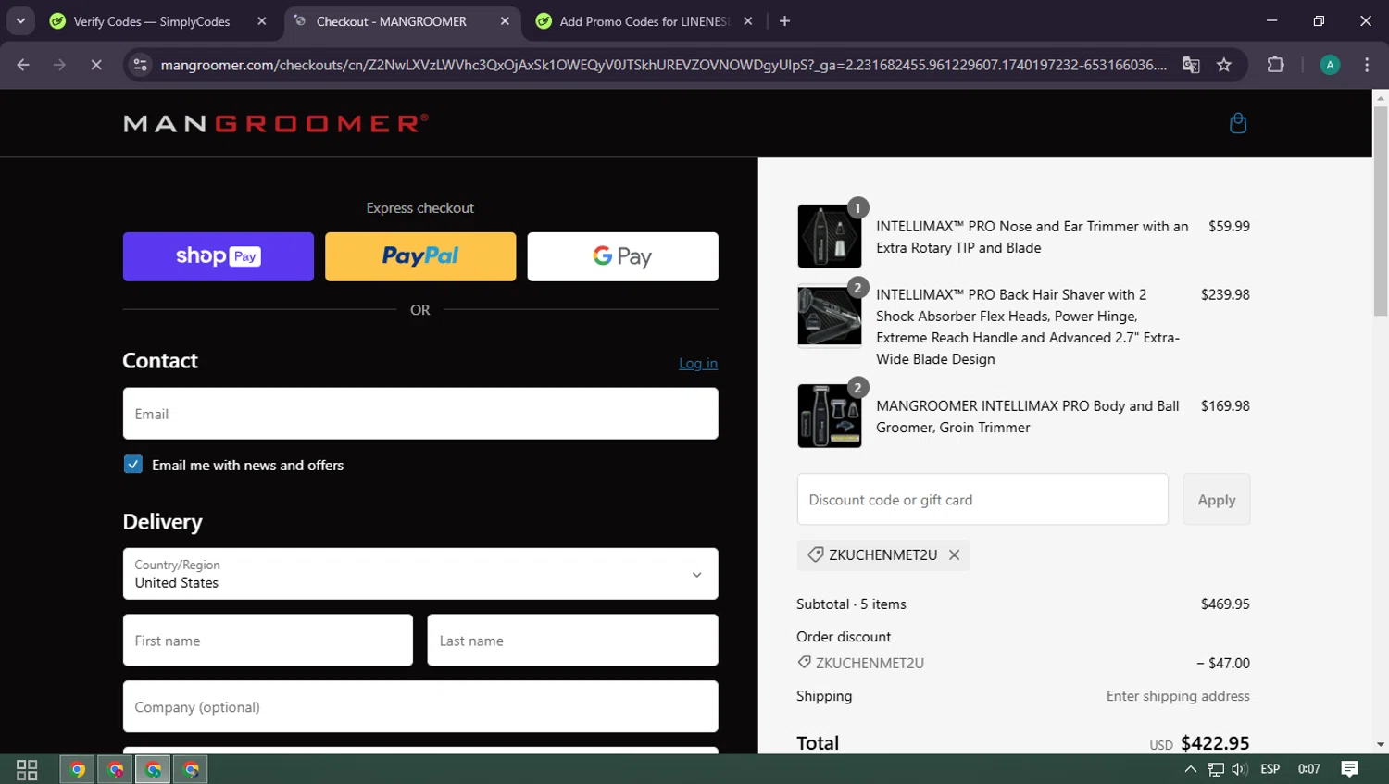Click the scrollbar down arrow
Screen dimensions: 1389x784
[1381, 744]
